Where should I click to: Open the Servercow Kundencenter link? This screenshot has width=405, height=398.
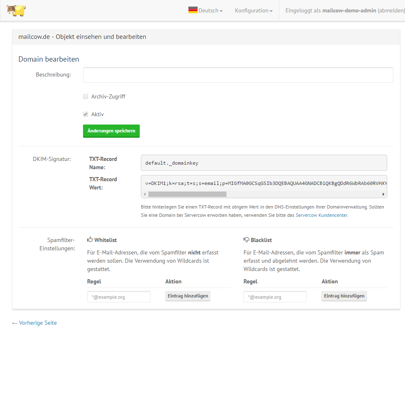pos(322,215)
